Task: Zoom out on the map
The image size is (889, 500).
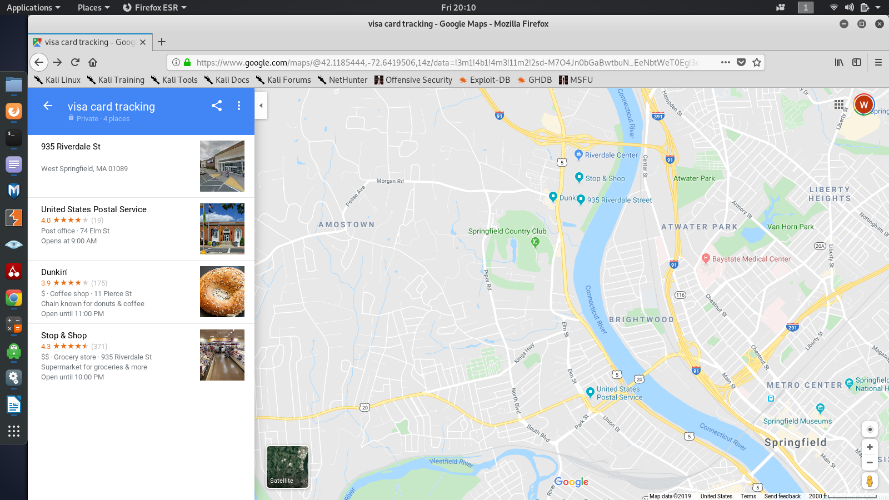Action: (x=870, y=462)
